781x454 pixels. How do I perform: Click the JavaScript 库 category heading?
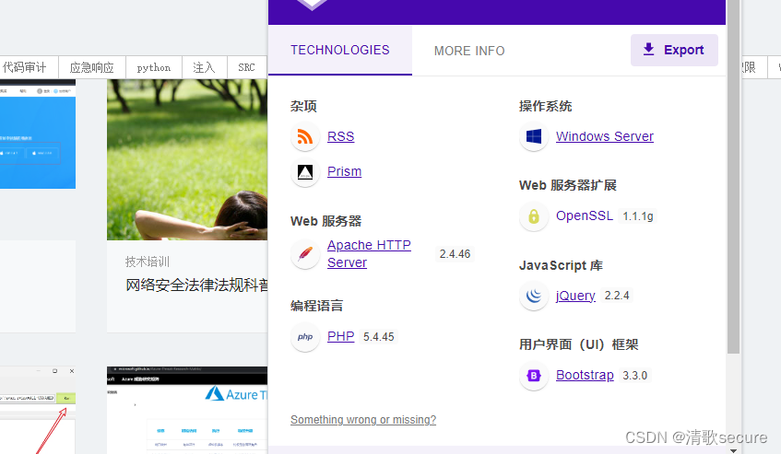[x=561, y=265]
